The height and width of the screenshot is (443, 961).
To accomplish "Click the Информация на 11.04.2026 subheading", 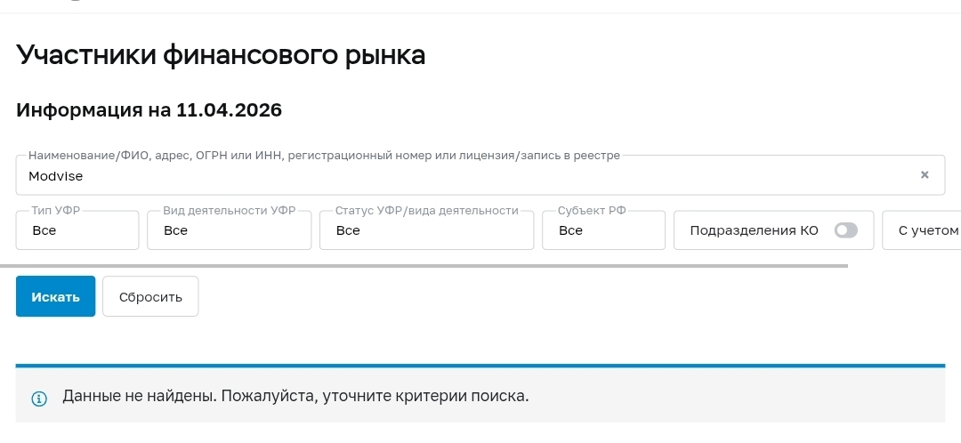I will [149, 111].
